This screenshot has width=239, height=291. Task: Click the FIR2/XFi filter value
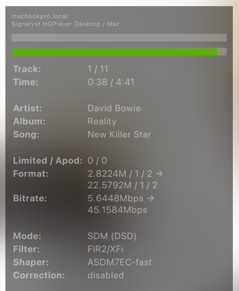pyautogui.click(x=105, y=249)
